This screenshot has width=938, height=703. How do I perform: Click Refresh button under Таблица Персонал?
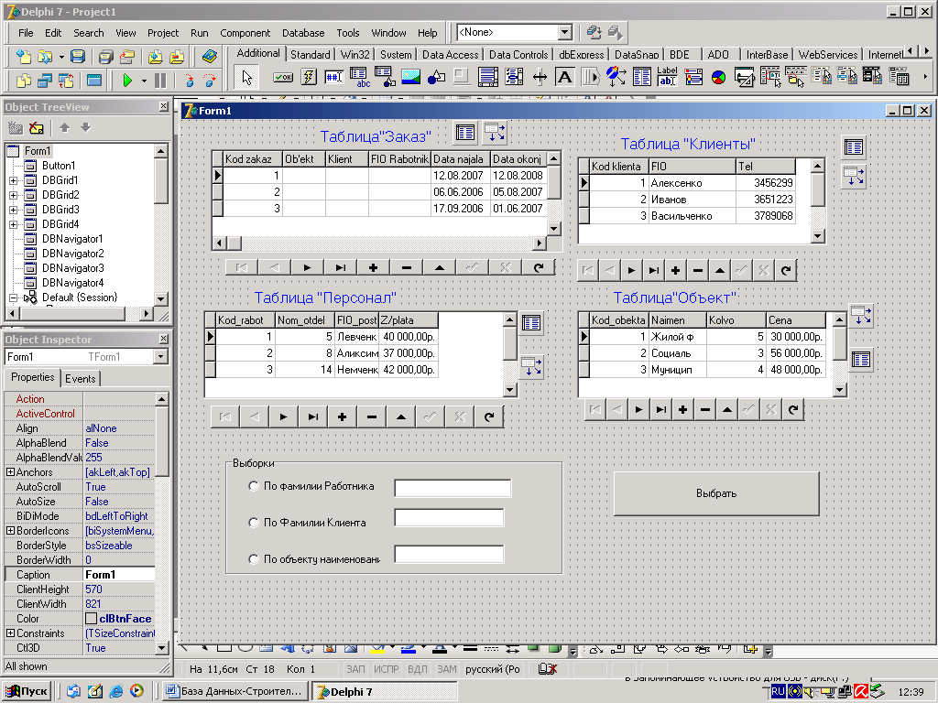tap(489, 416)
